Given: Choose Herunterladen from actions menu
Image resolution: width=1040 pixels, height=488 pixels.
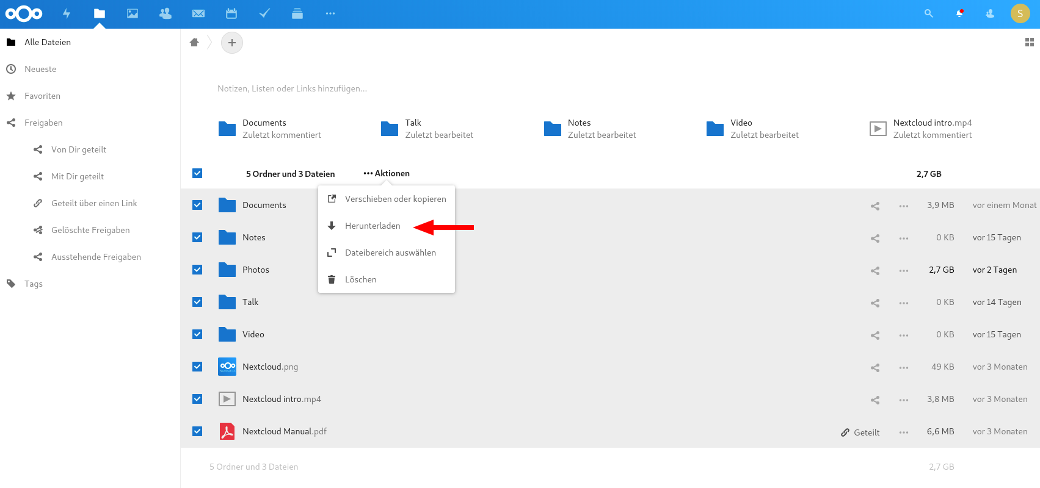Looking at the screenshot, I should click(x=387, y=226).
